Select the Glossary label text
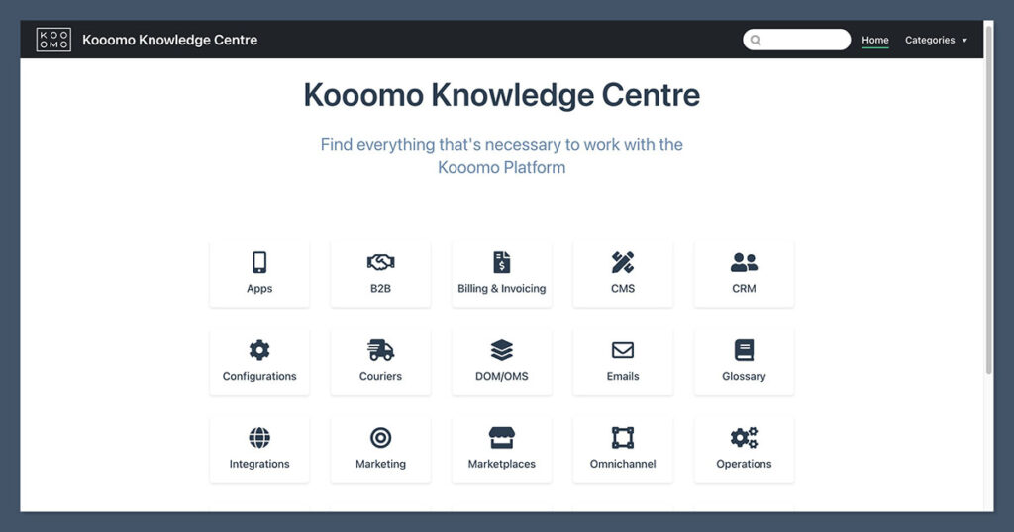The width and height of the screenshot is (1014, 532). click(x=744, y=376)
